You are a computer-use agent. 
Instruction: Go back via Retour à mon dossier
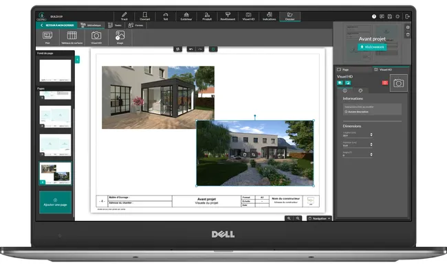56,25
